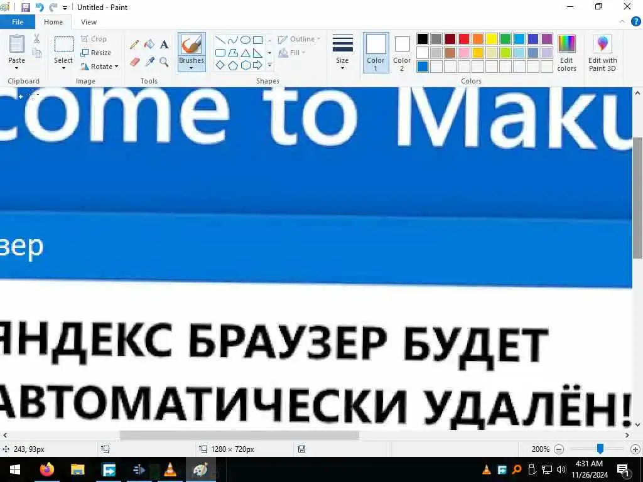Screen dimensions: 643x482
Task: Click the zoom out minus button
Action: pyautogui.click(x=558, y=449)
